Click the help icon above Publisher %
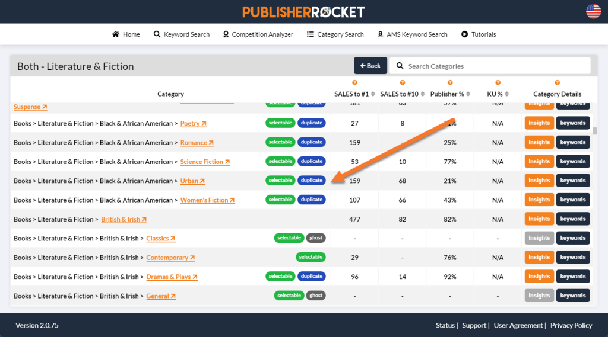 [450, 83]
